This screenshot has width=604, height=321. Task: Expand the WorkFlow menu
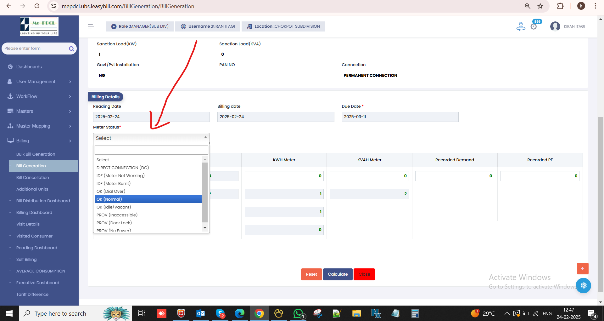40,96
